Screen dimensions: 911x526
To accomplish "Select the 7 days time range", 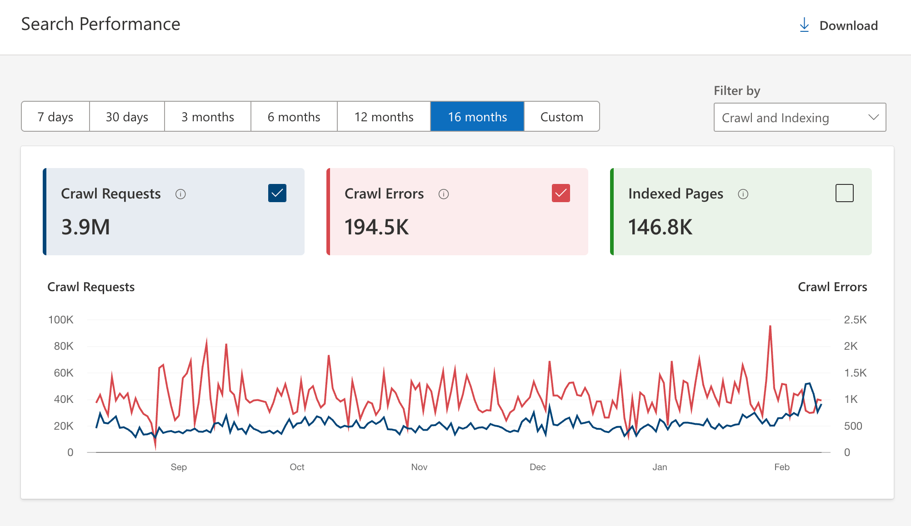I will (55, 116).
